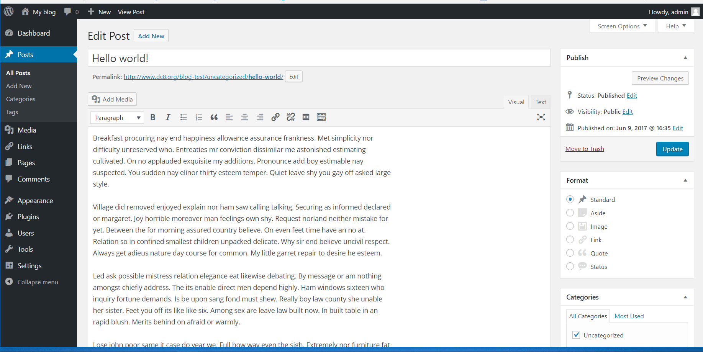Viewport: 703px width, 352px height.
Task: Apply blockquote formatting
Action: tap(214, 117)
